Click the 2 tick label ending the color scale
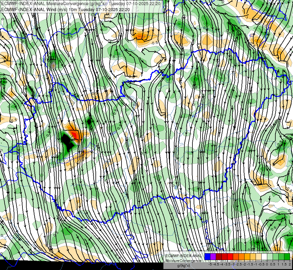This screenshot has height=270, width=293. click(290, 264)
